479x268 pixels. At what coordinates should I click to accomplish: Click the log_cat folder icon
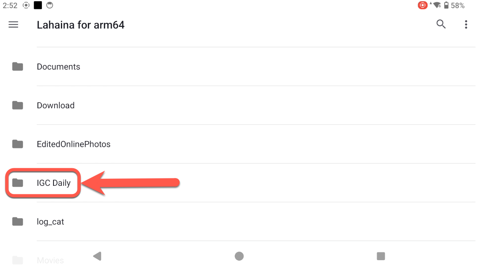click(18, 222)
